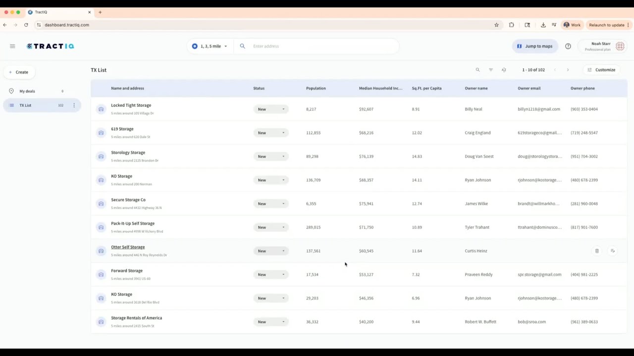Delete the Otter Self Storage row via trash icon
The height and width of the screenshot is (356, 634).
[597, 251]
